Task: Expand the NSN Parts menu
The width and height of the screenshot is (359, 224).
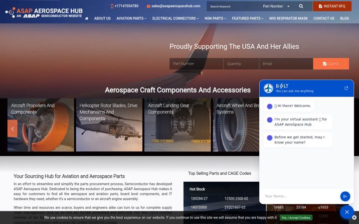Action: click(215, 18)
